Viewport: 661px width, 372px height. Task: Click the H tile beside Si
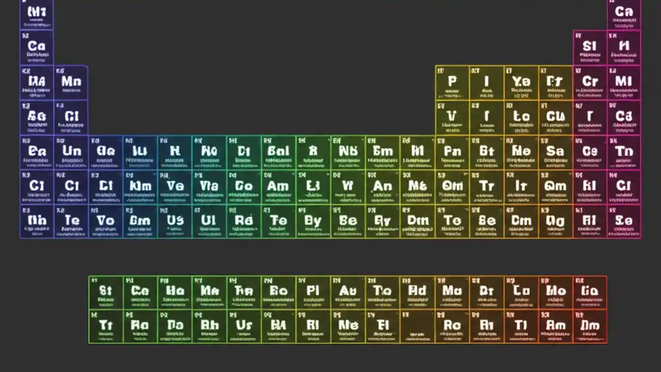click(x=624, y=47)
